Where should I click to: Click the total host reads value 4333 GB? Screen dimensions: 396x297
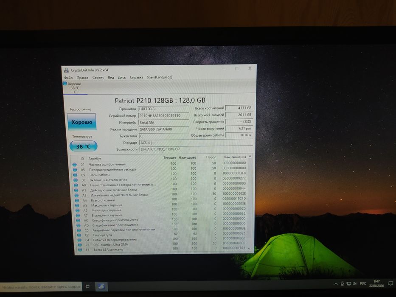click(239, 108)
